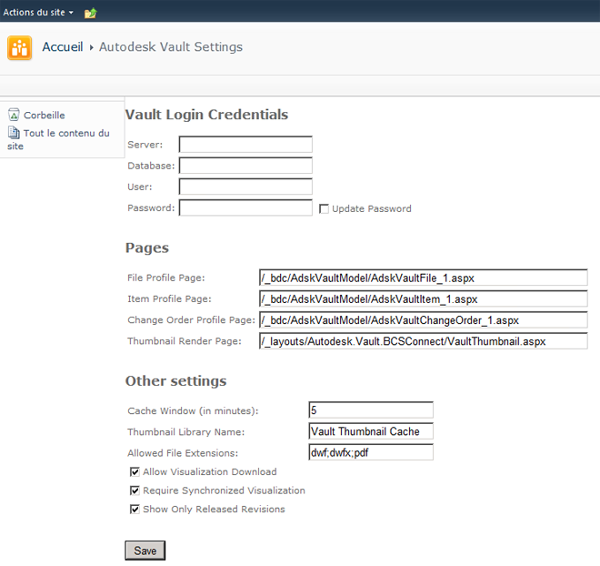Click the Thumbnail Library Name field
The width and height of the screenshot is (600, 566).
click(x=371, y=431)
